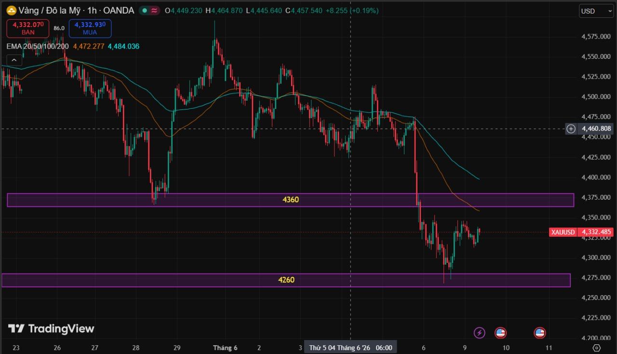Click the Tháng 6 month label
617x354 pixels.
point(225,348)
